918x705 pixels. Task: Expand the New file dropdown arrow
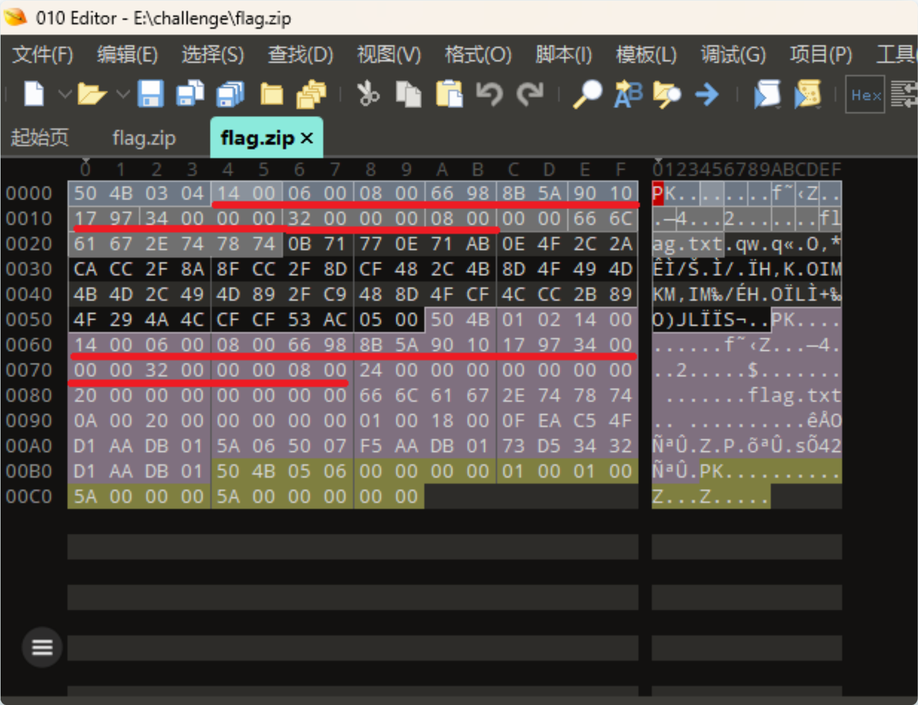pyautogui.click(x=65, y=94)
